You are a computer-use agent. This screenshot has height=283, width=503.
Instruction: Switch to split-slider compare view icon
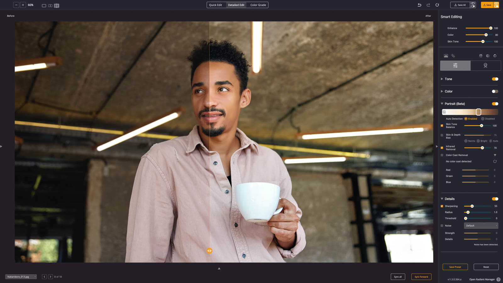coord(57,6)
